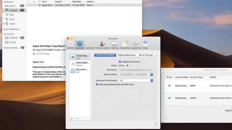Click the Description text field
This screenshot has height=130, width=232.
[136, 70]
